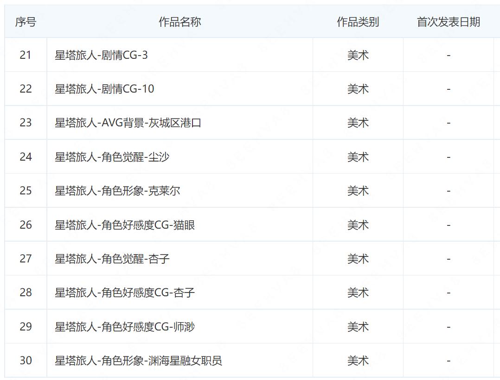Click the dash in row 23's date column
This screenshot has height=380, width=500.
click(x=448, y=123)
